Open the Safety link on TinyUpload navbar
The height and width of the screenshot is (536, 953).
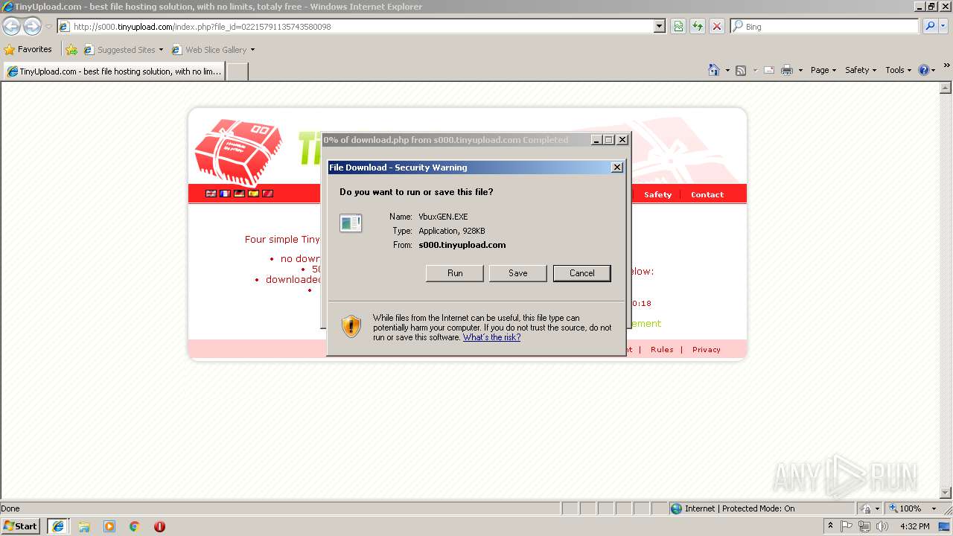657,195
